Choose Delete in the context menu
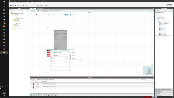 pos(60,62)
